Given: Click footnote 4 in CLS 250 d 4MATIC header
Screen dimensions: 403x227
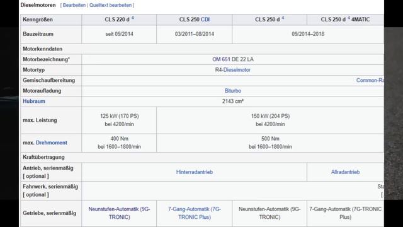Looking at the screenshot, I should (349, 18).
